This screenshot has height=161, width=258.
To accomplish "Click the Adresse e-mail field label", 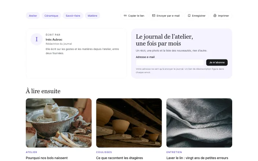I will (145, 57).
